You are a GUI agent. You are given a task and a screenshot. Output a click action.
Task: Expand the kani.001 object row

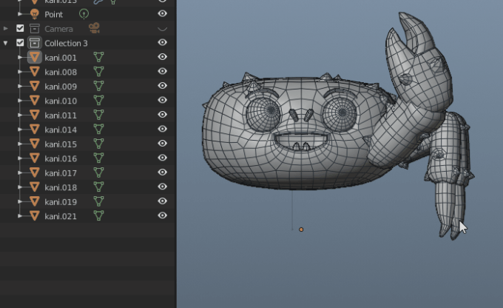coord(20,58)
